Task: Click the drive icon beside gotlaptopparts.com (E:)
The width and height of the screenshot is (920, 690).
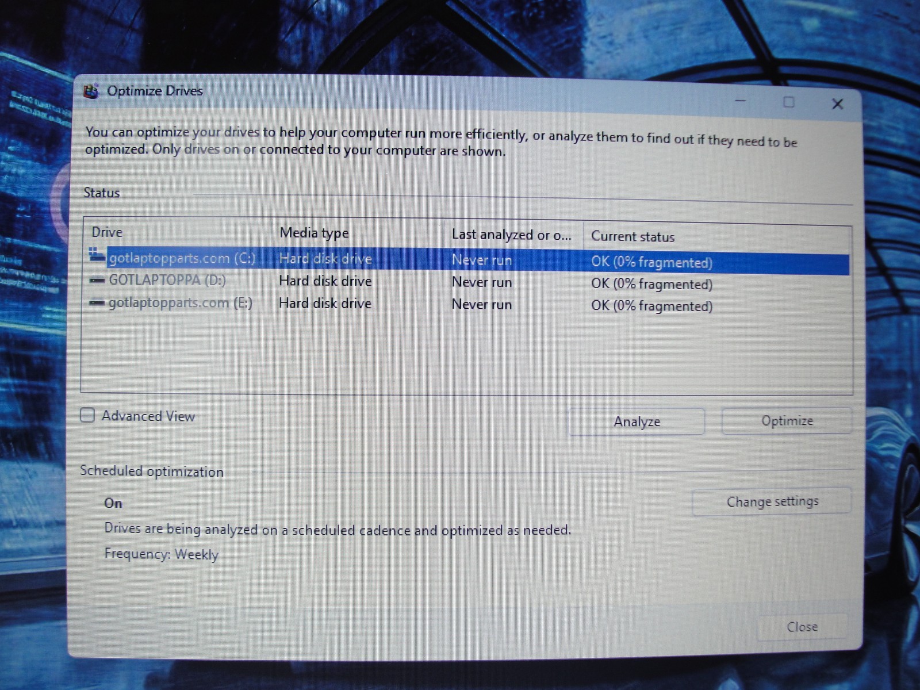Action: coord(97,302)
